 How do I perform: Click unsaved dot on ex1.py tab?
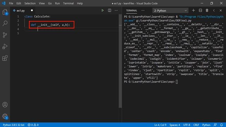(32, 10)
